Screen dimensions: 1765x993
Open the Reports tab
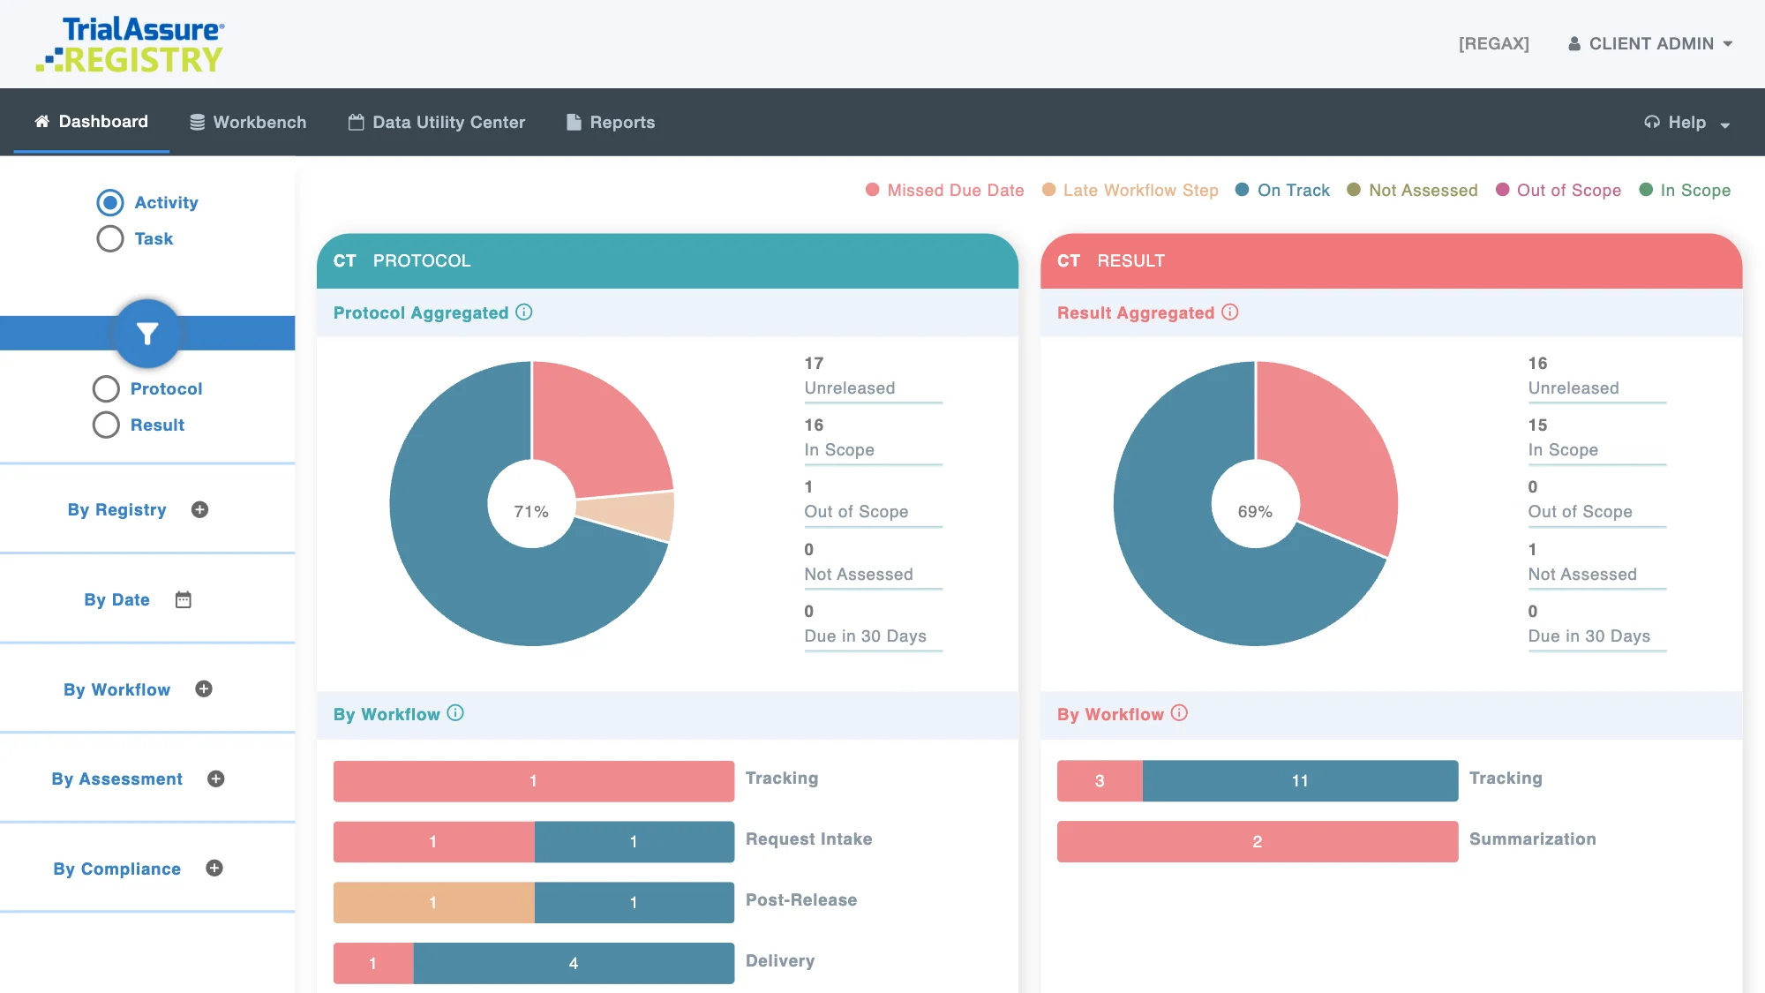(611, 123)
